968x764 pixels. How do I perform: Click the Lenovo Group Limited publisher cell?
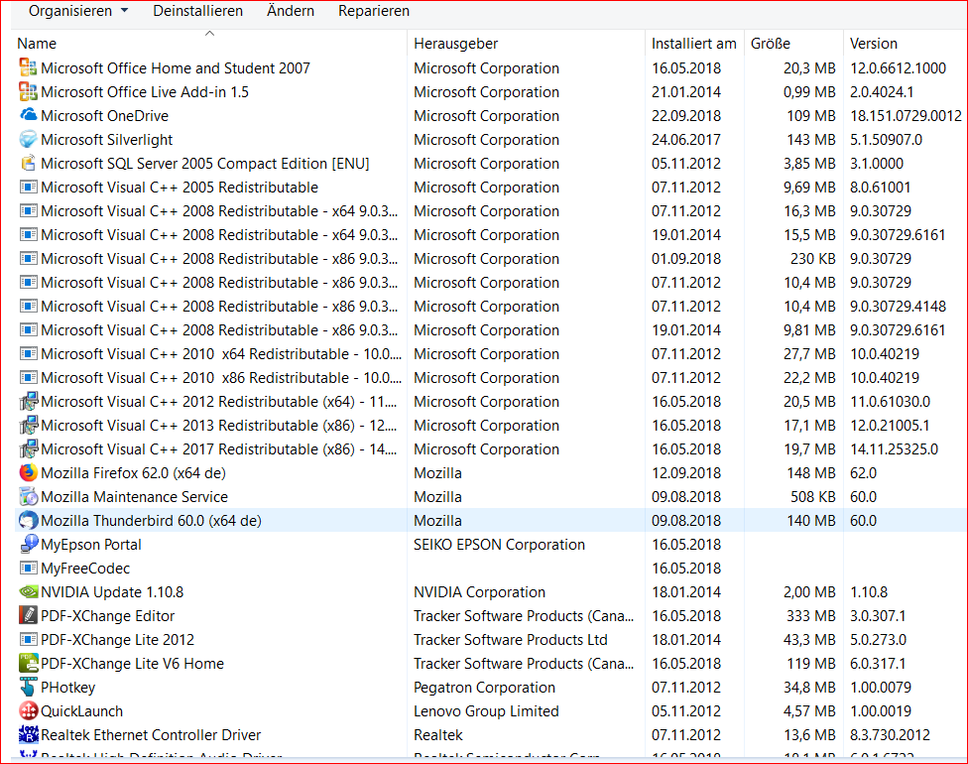pyautogui.click(x=486, y=711)
